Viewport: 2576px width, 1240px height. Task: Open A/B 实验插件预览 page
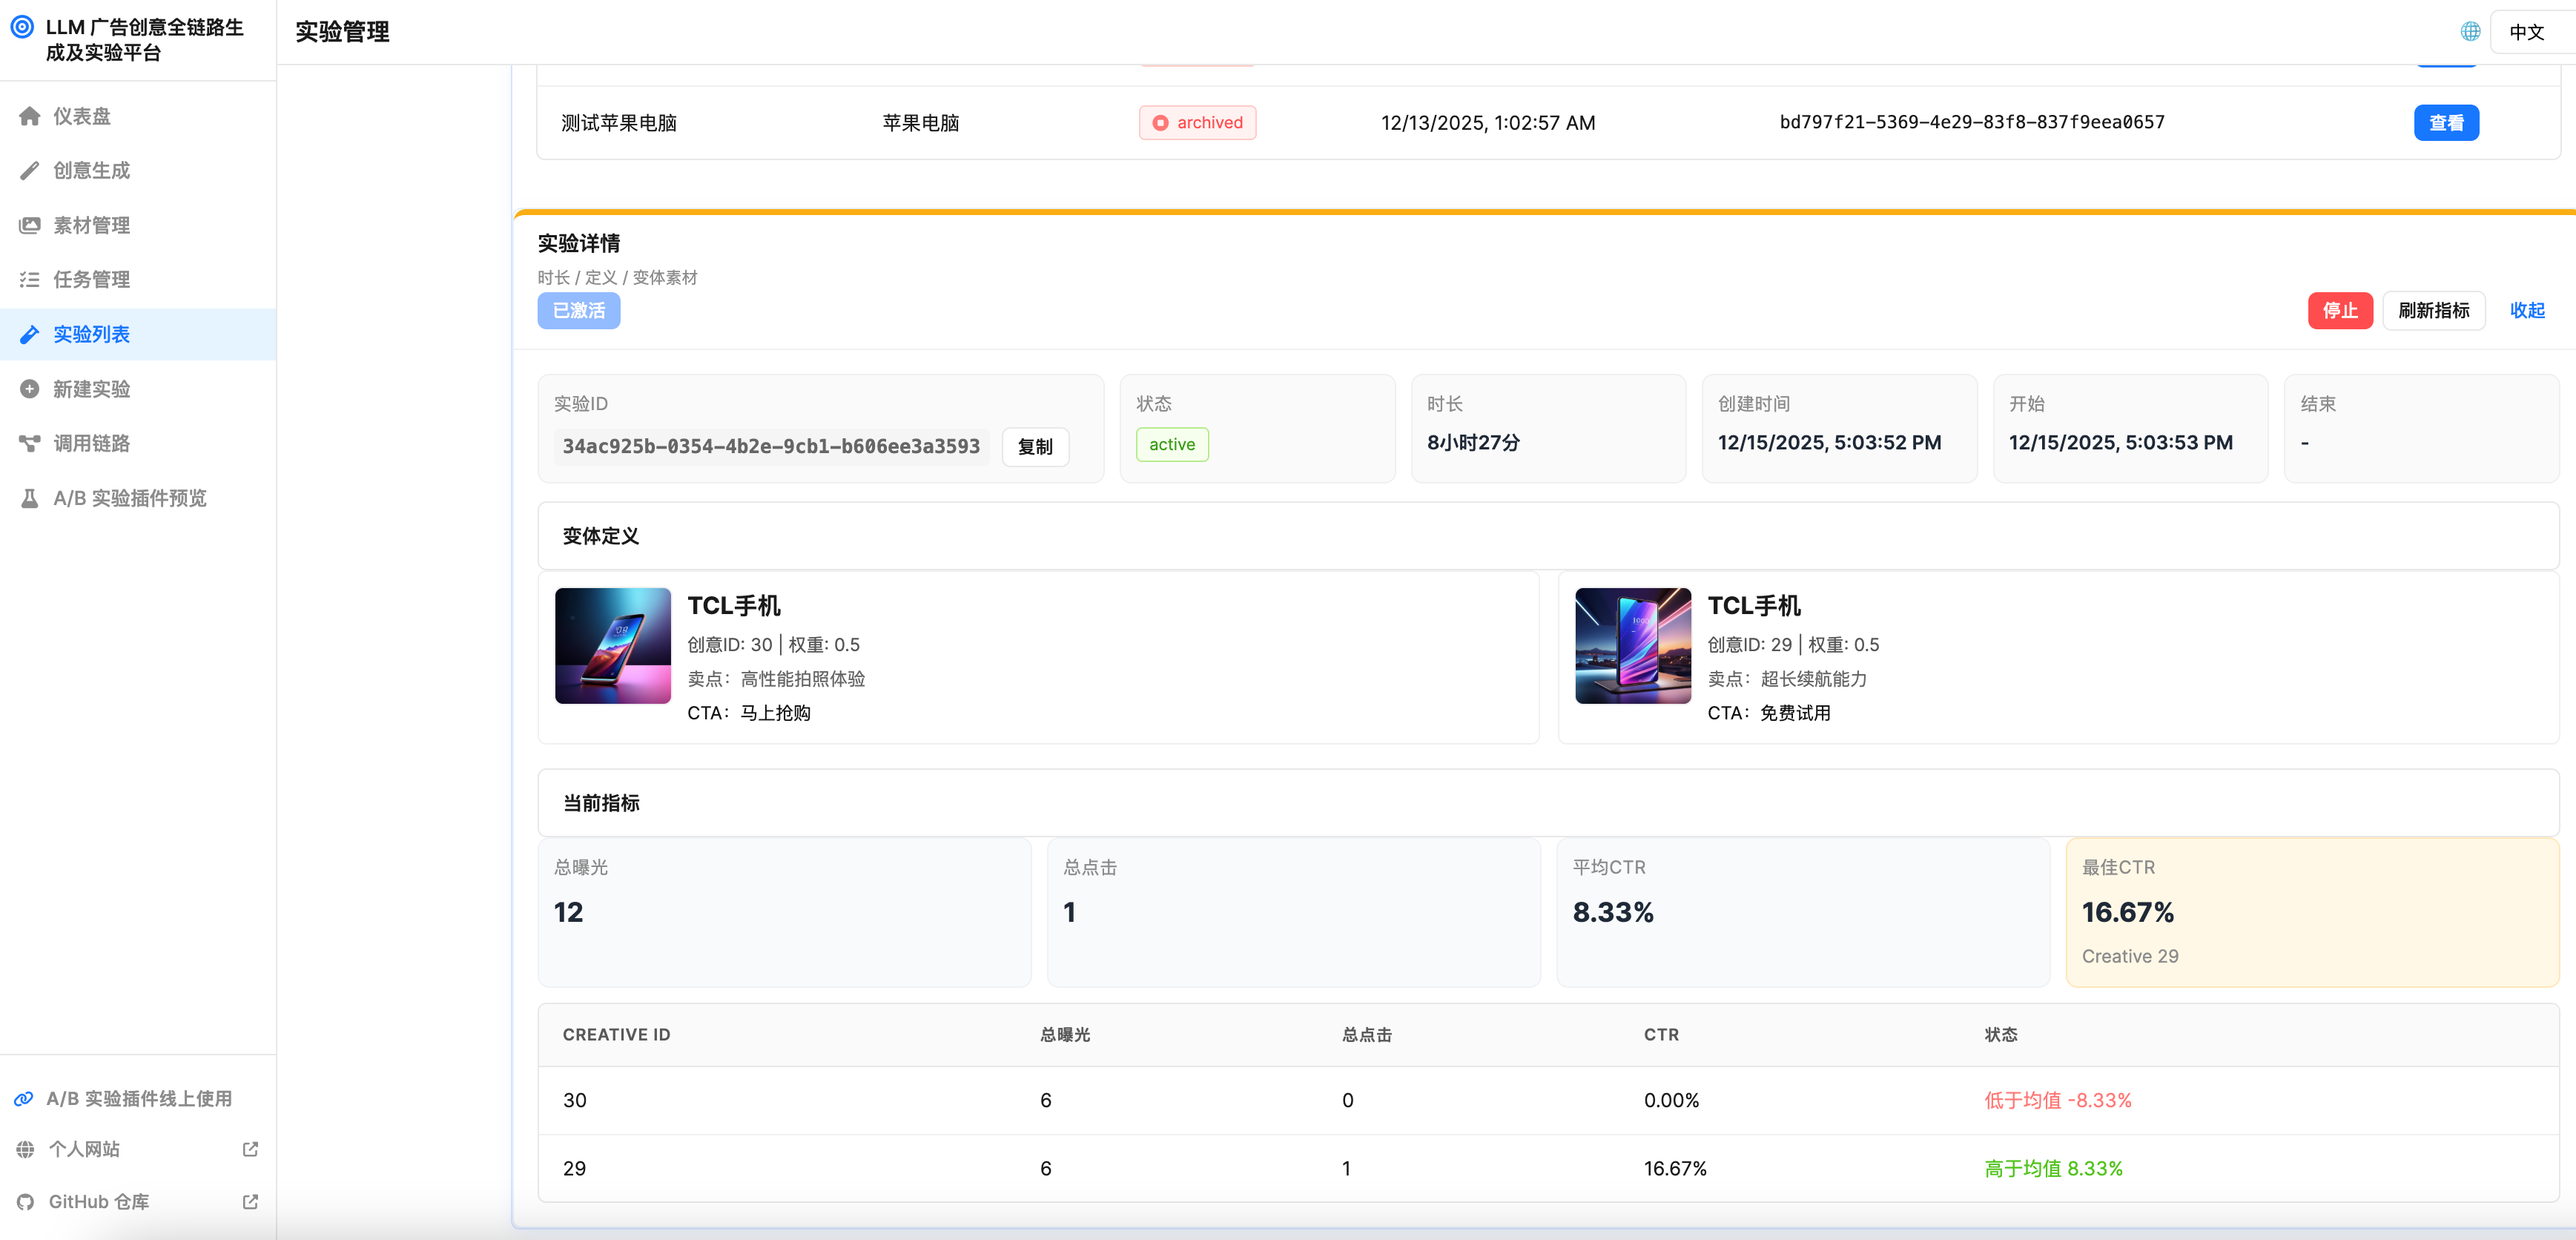(x=138, y=498)
